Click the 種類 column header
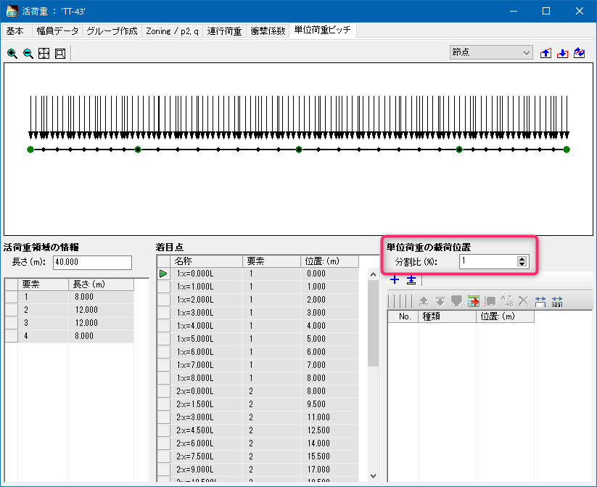Image resolution: width=597 pixels, height=487 pixels. [x=447, y=316]
